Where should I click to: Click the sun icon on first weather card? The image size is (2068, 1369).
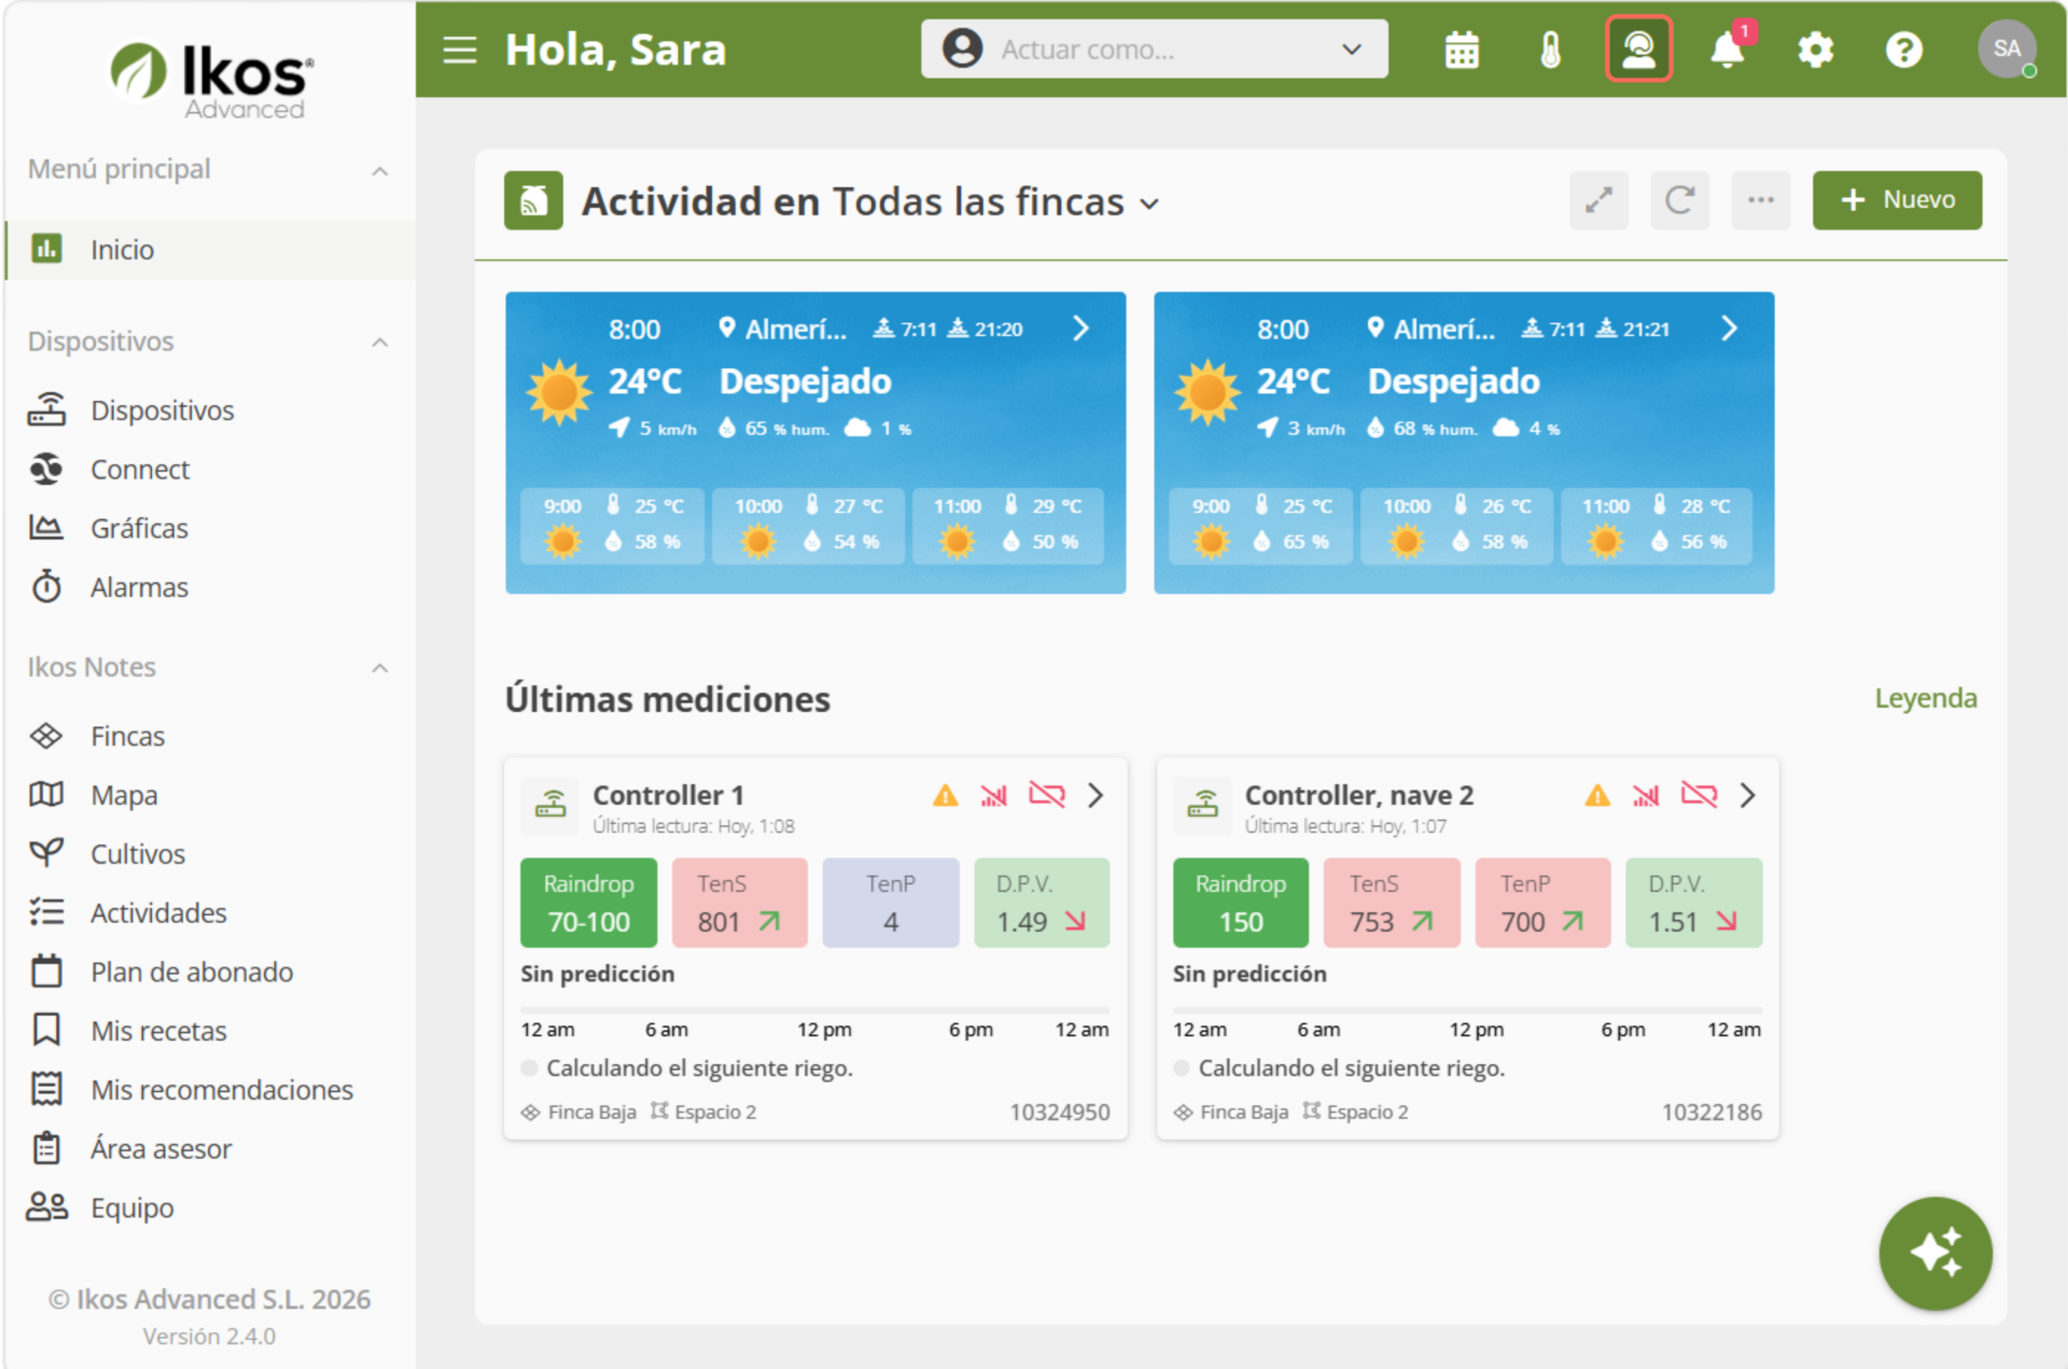point(559,392)
